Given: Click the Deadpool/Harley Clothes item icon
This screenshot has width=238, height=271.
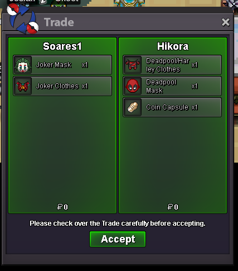Looking at the screenshot, I should (133, 65).
